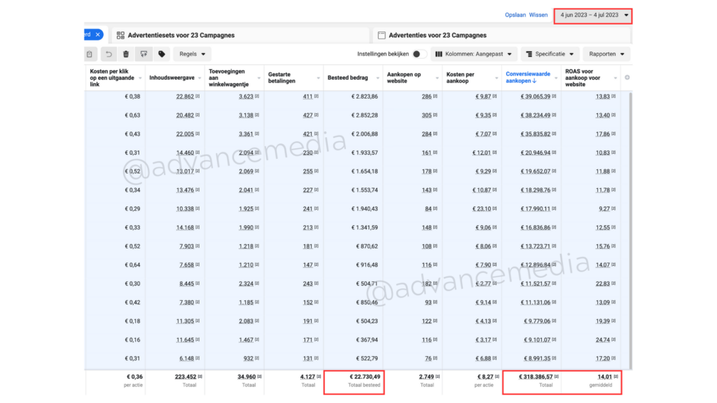This screenshot has width=717, height=403.
Task: Click the Opslaan link
Action: [x=515, y=15]
